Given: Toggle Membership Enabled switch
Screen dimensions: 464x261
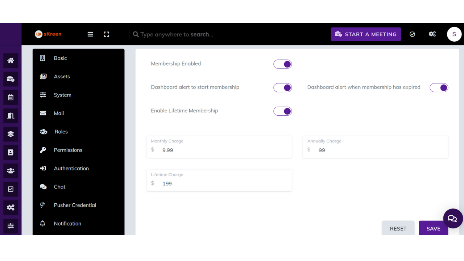Looking at the screenshot, I should coord(282,64).
